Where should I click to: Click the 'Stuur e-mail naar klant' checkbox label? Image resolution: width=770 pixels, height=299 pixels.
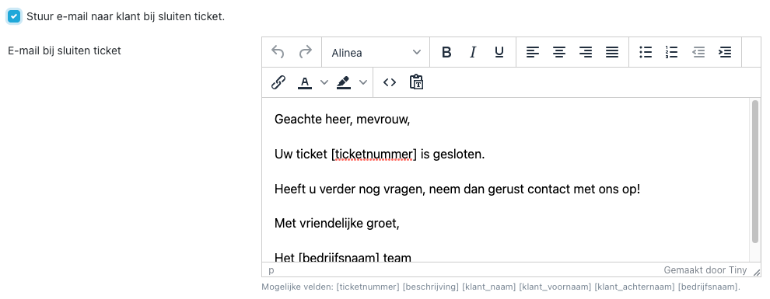[x=126, y=16]
